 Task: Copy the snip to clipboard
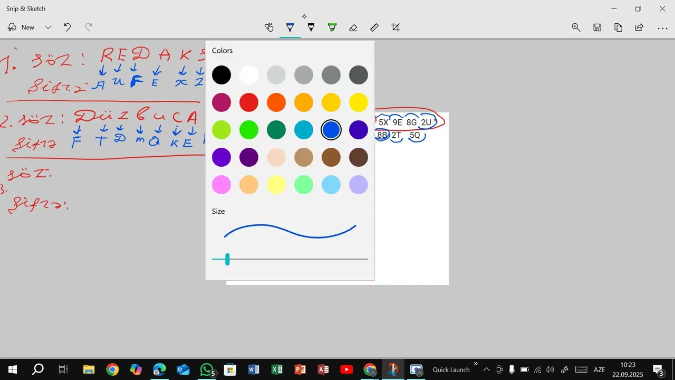click(618, 27)
